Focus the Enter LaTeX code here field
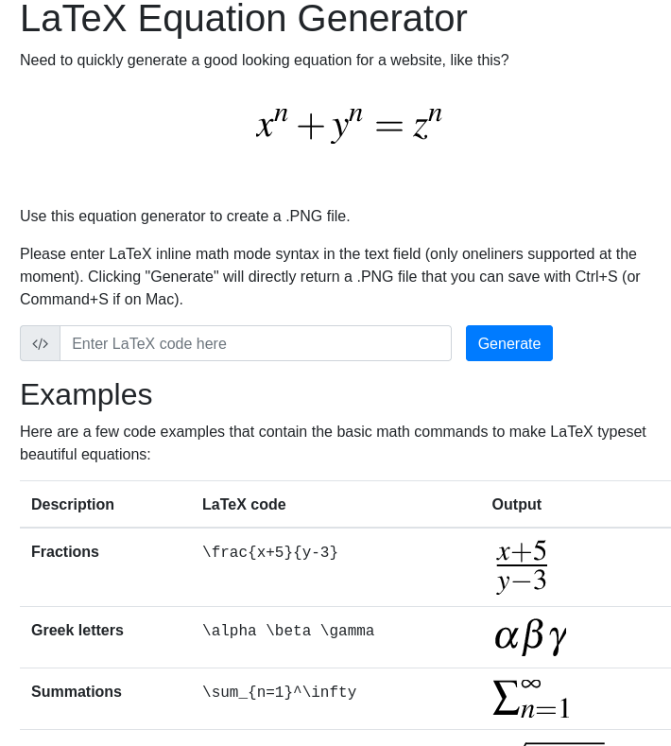 point(255,343)
